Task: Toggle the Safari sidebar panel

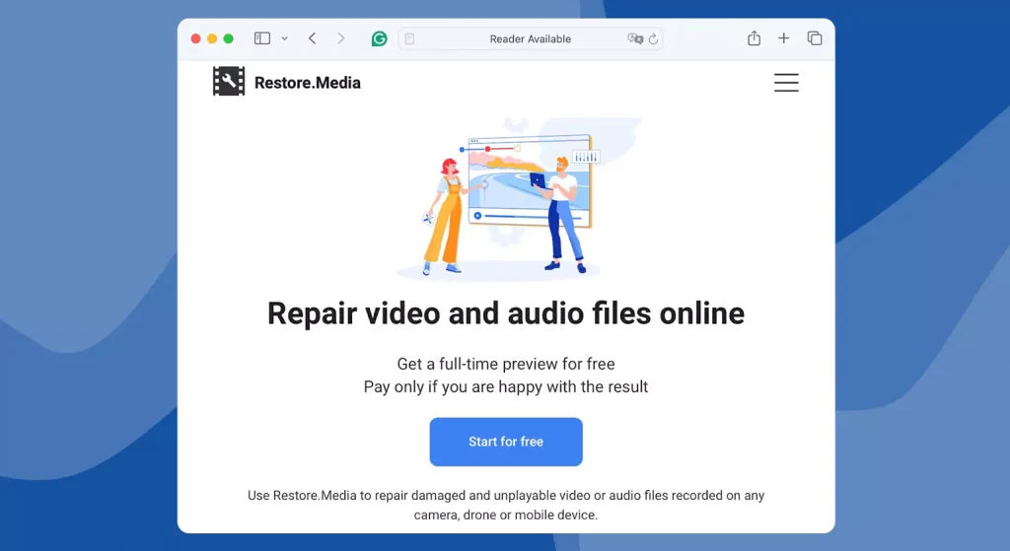Action: [x=262, y=38]
